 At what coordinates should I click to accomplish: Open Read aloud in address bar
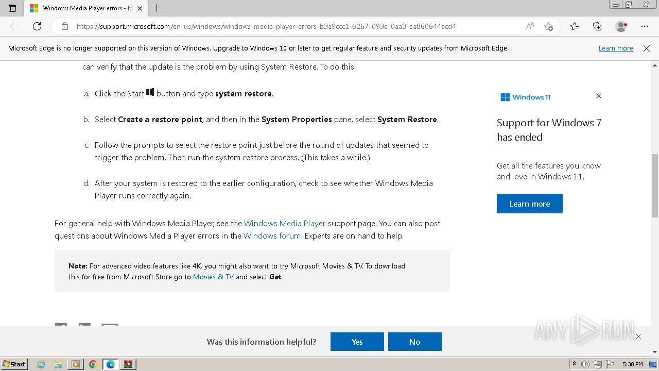tap(529, 26)
